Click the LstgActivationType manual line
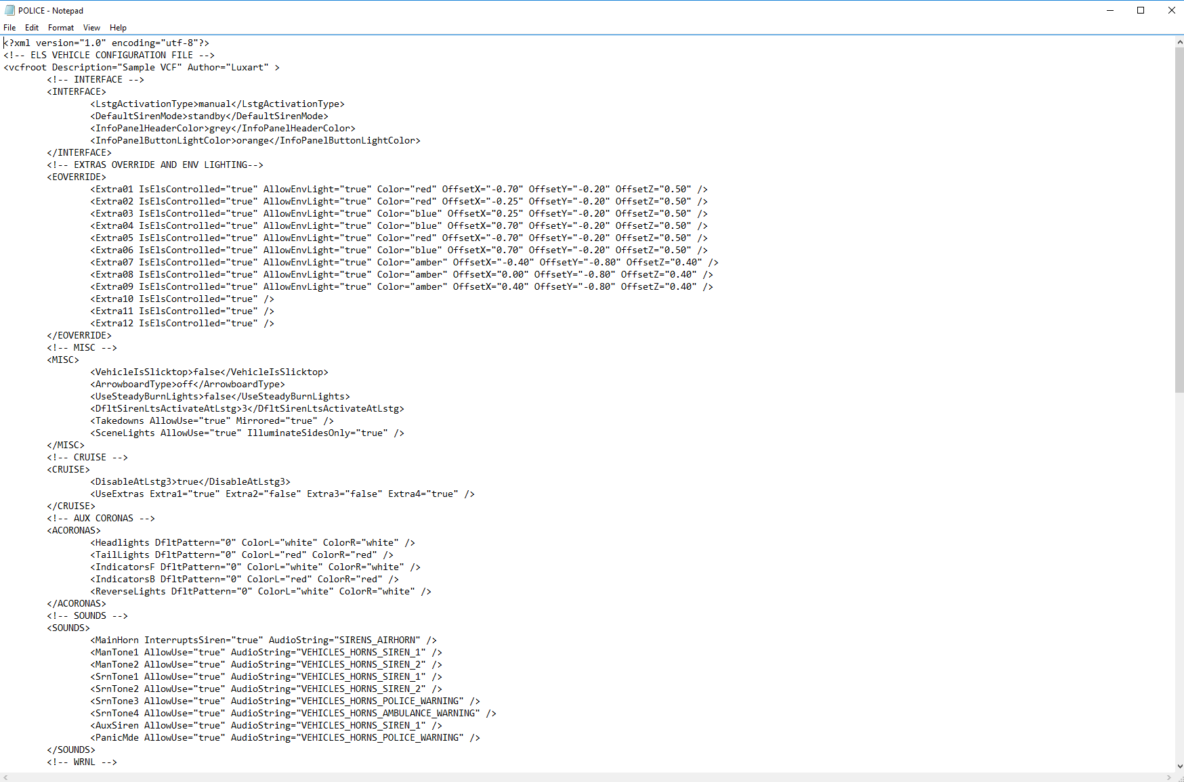Screen dimensions: 1184x782 [217, 104]
